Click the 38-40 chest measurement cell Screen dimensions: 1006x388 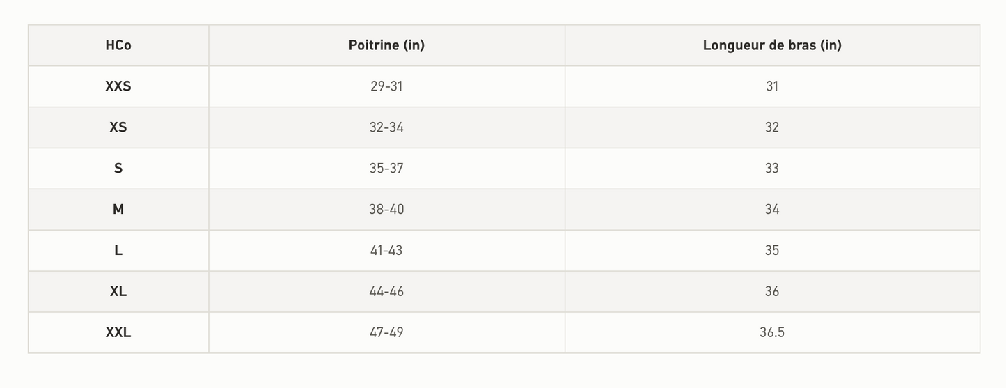386,210
